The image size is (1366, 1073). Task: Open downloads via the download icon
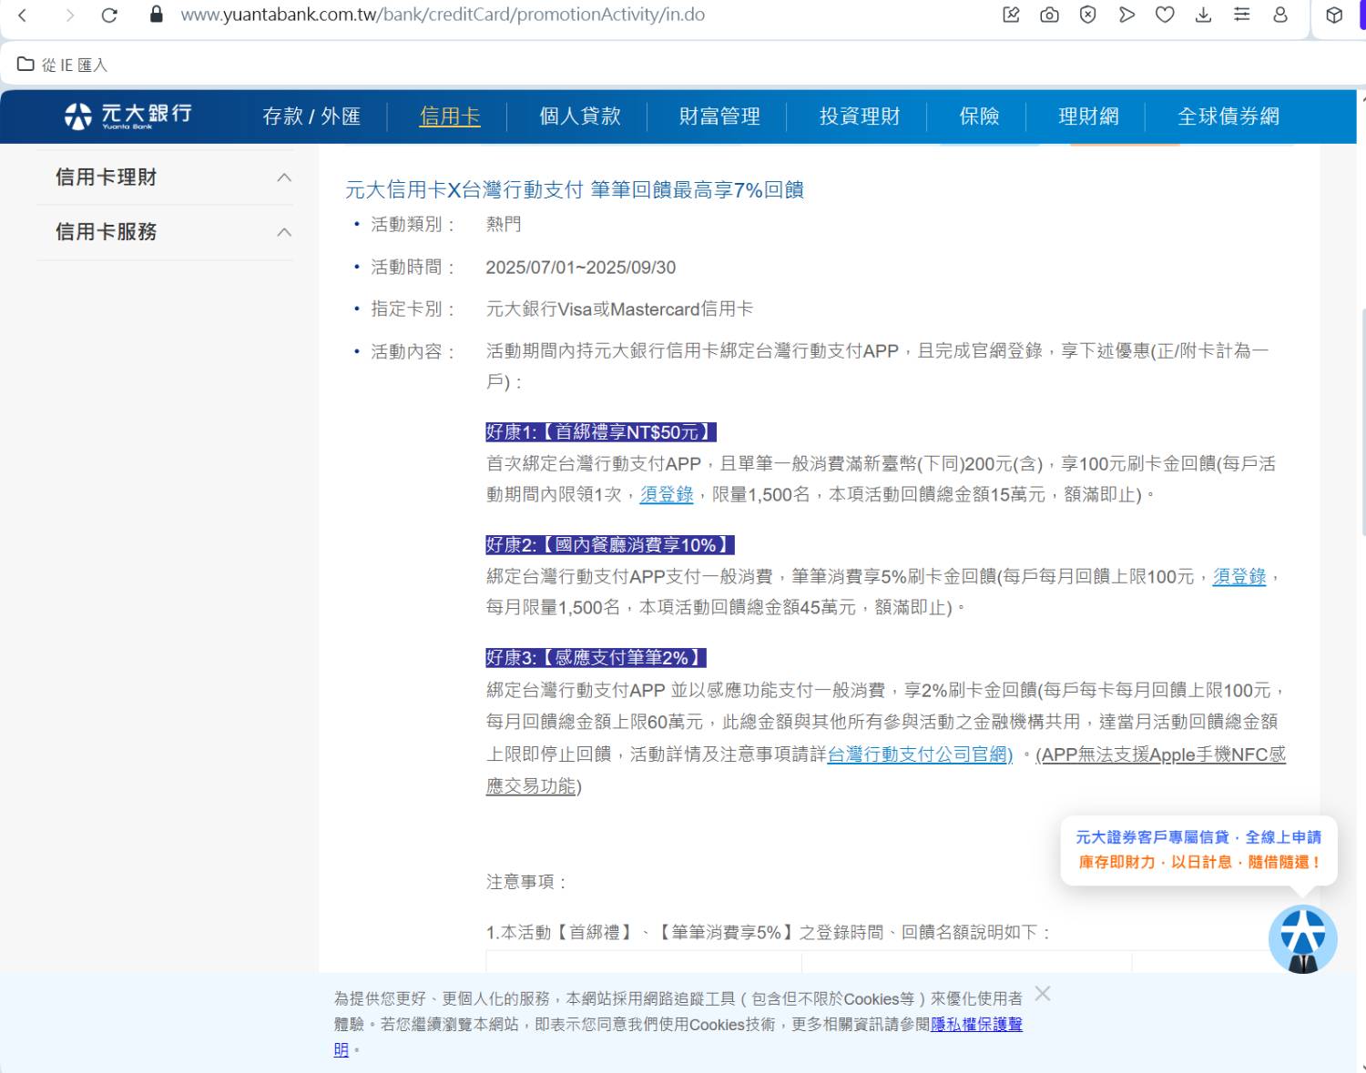coord(1203,15)
